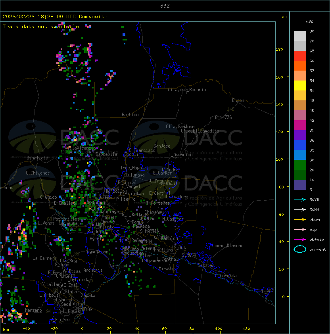The height and width of the screenshot is (334, 330).
Task: Click the Lomas_Blancas location label
Action: [228, 246]
